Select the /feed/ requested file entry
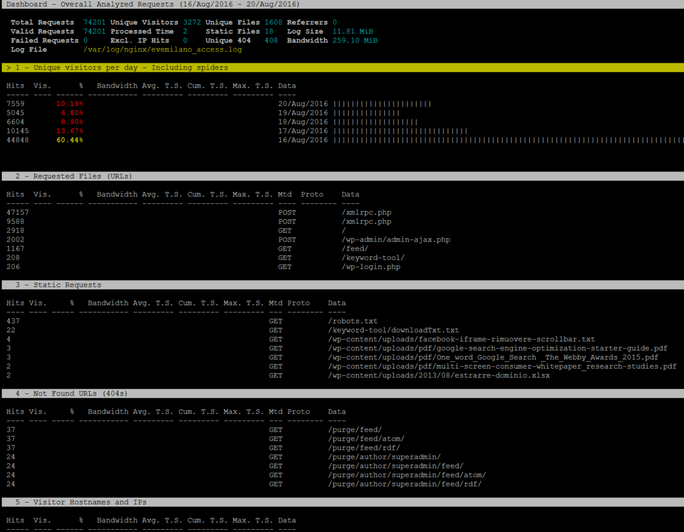Viewport: 684px width, 532px height. [355, 249]
